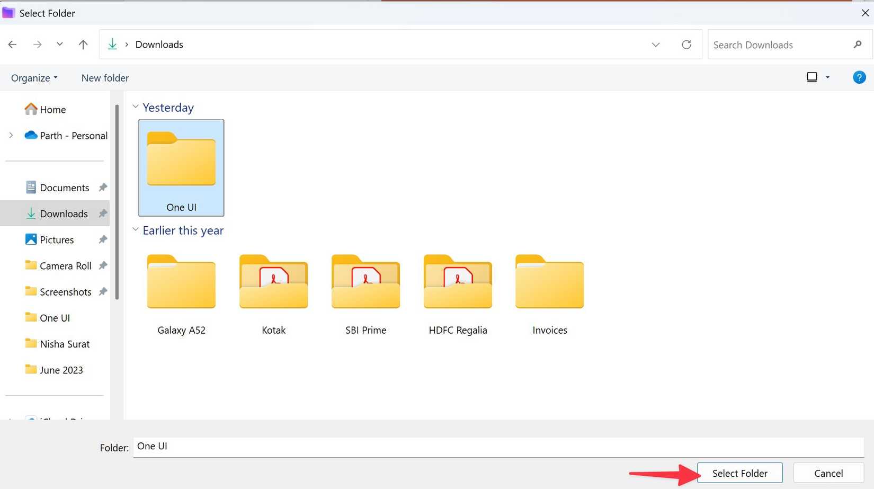
Task: Change the view layout icon
Action: coord(811,77)
